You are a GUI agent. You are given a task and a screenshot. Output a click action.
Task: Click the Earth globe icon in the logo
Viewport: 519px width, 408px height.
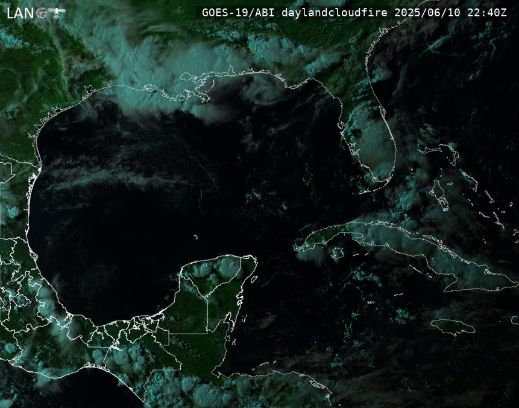42,13
